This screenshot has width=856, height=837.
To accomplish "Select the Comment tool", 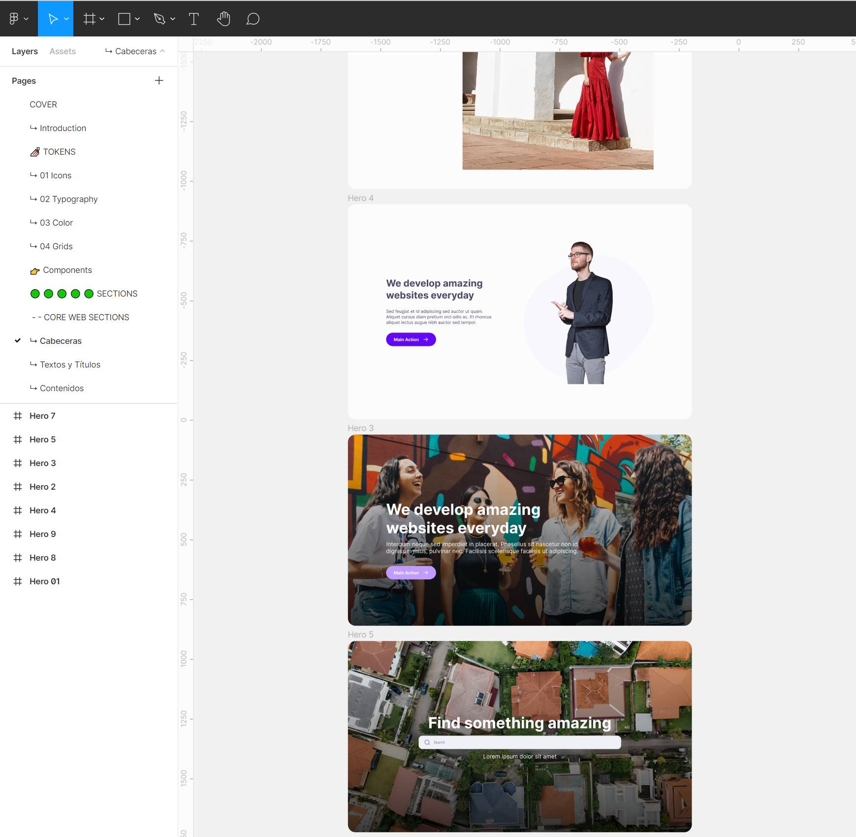I will pyautogui.click(x=253, y=19).
